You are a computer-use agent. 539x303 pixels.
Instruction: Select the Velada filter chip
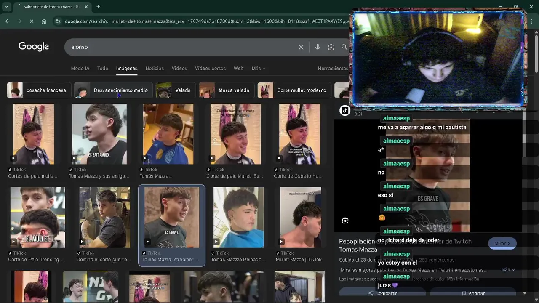point(176,90)
